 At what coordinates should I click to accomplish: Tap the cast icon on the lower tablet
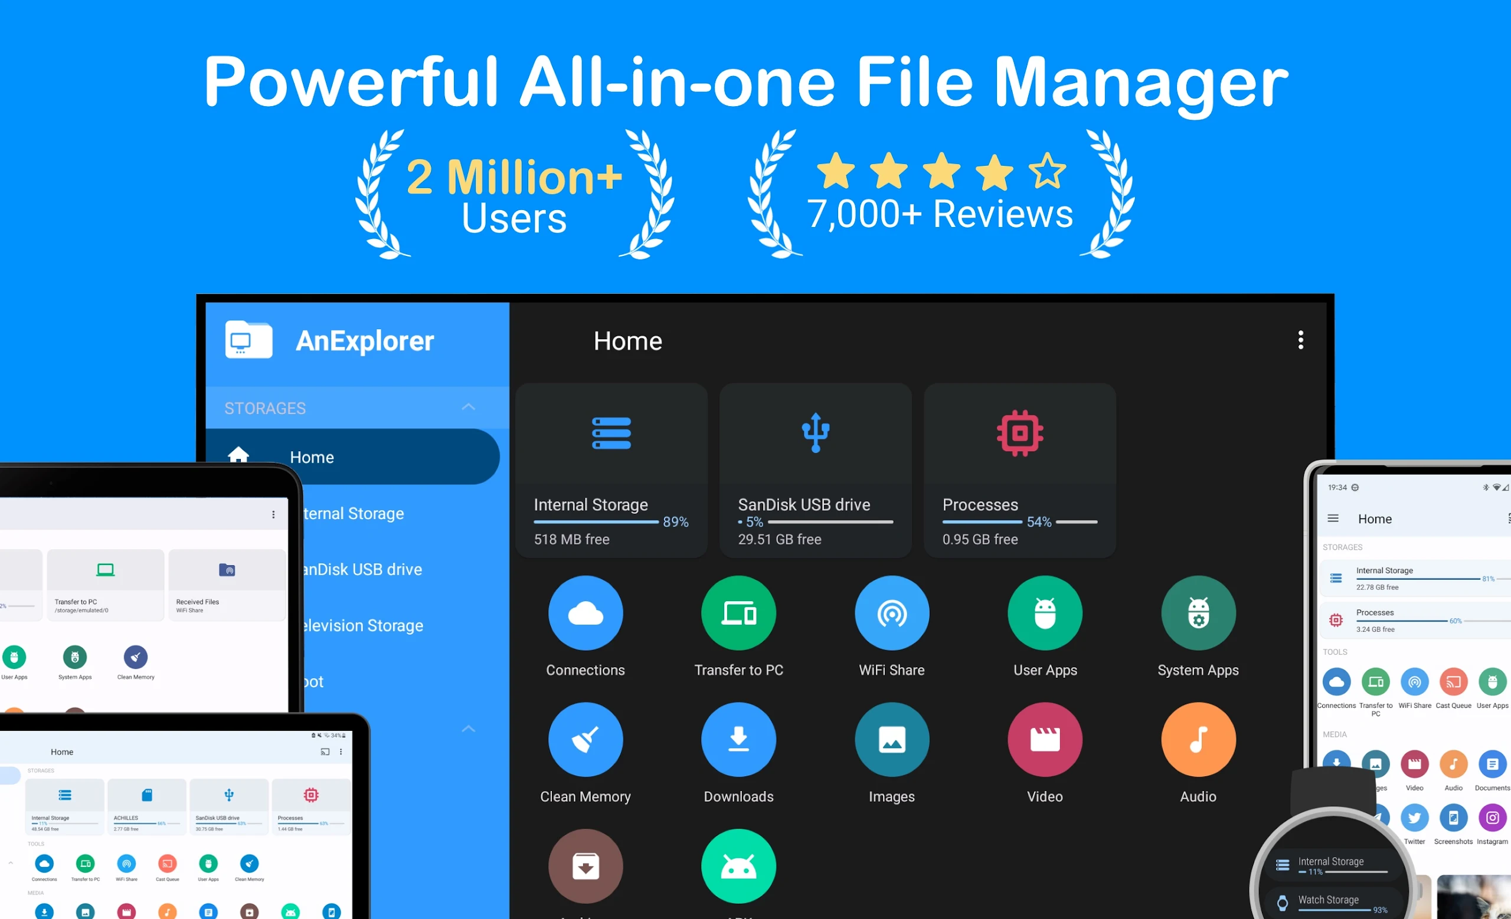[x=325, y=751]
